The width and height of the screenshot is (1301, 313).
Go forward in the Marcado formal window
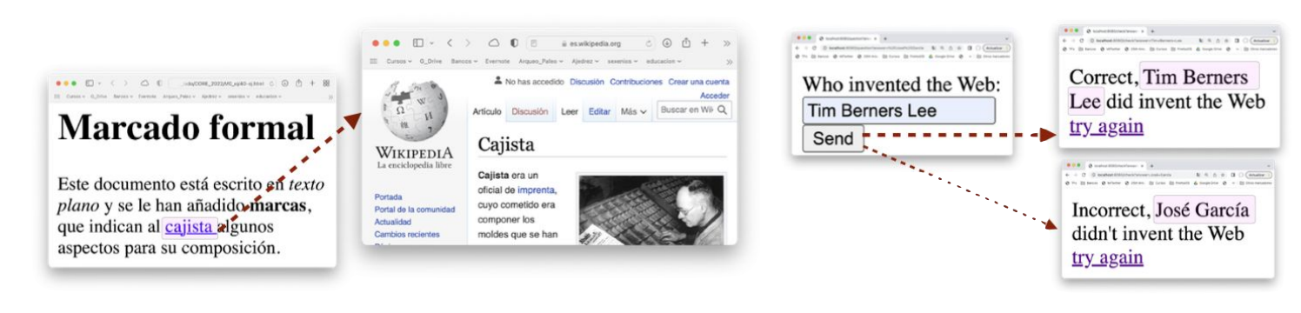point(125,83)
